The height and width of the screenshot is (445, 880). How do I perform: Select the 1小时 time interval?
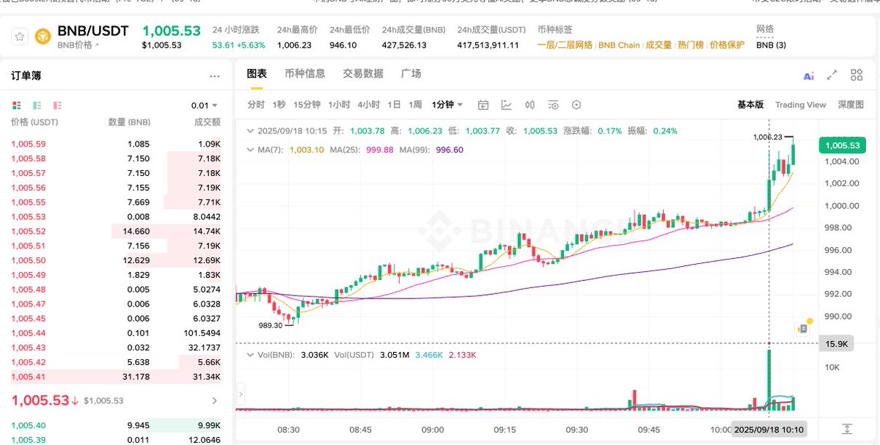point(339,105)
